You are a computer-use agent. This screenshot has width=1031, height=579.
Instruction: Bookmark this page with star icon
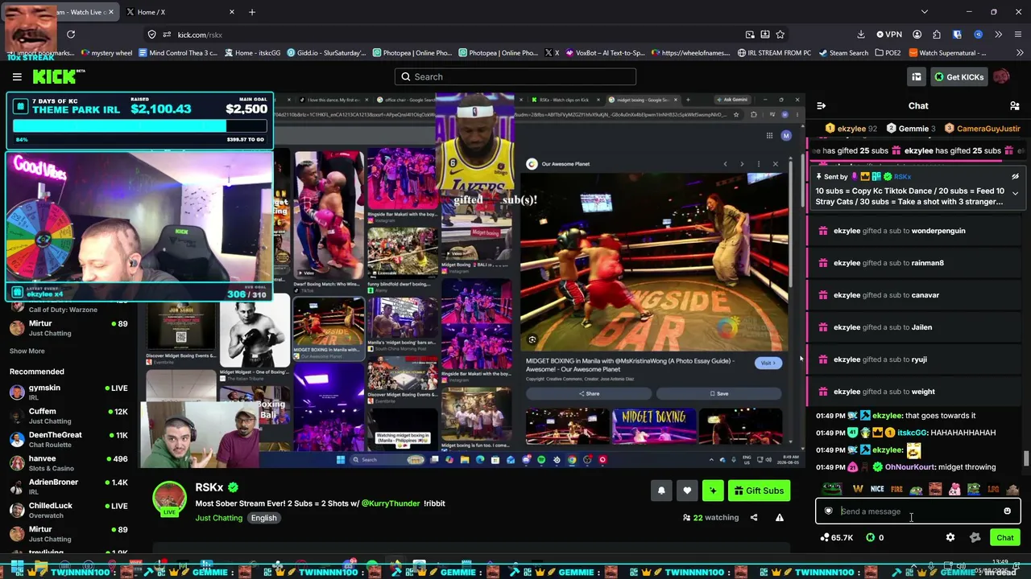click(x=780, y=35)
